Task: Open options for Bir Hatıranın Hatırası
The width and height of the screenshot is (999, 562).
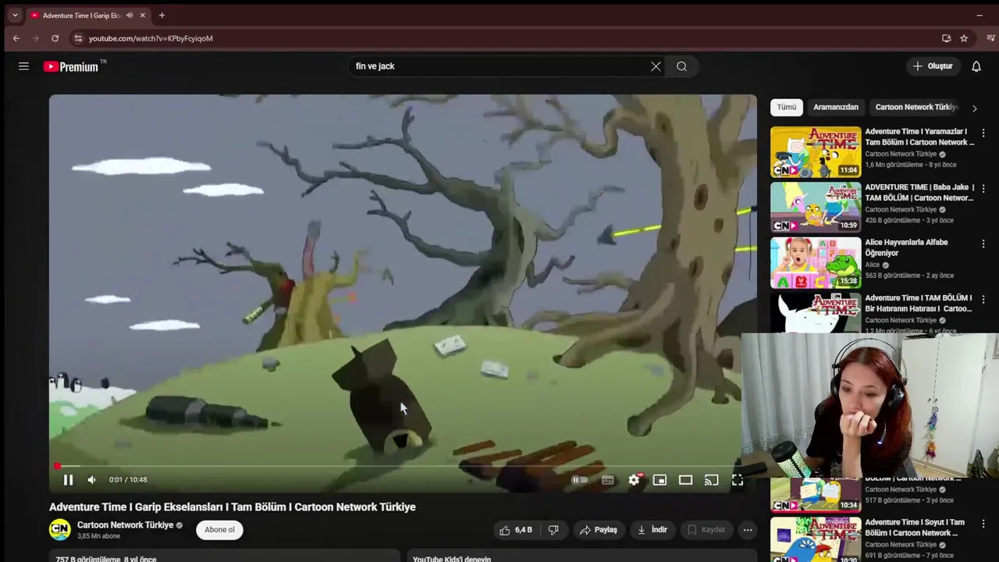Action: [x=983, y=300]
